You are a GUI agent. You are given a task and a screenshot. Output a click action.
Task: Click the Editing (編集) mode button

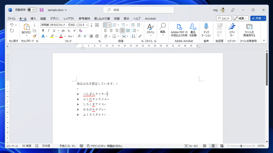tap(241, 18)
